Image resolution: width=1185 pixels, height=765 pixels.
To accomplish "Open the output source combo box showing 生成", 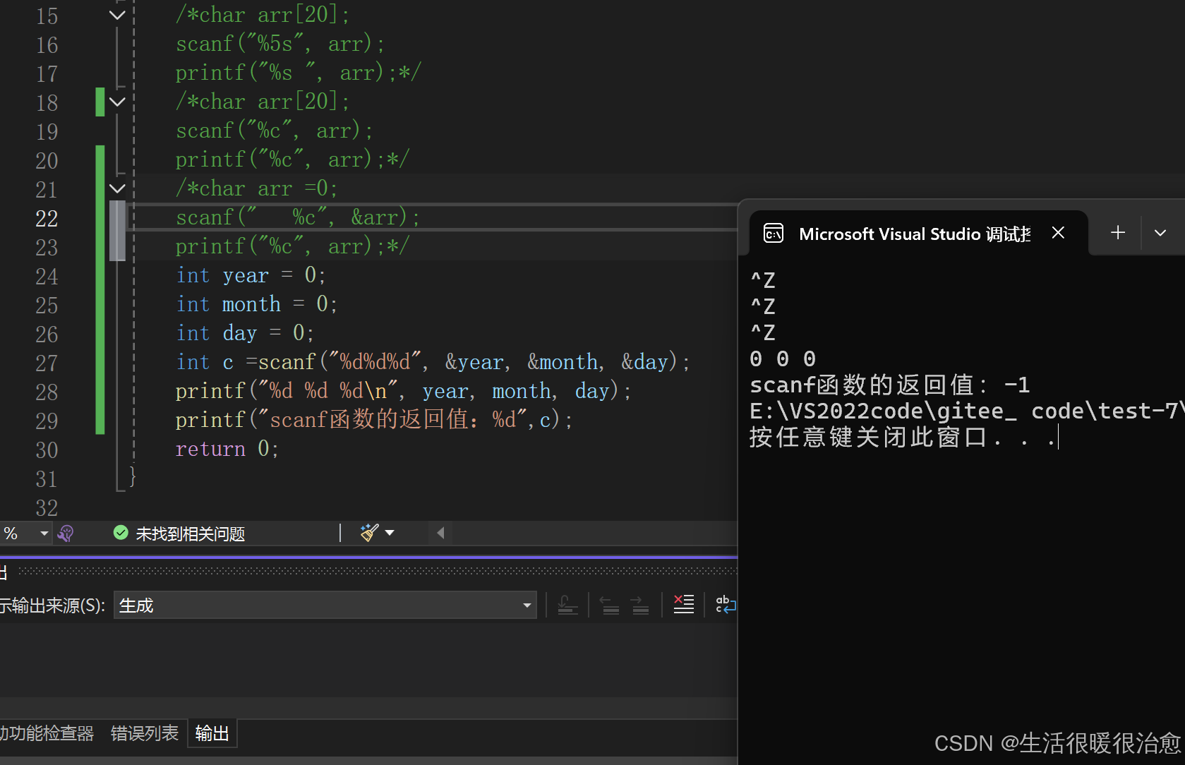I will pyautogui.click(x=325, y=606).
